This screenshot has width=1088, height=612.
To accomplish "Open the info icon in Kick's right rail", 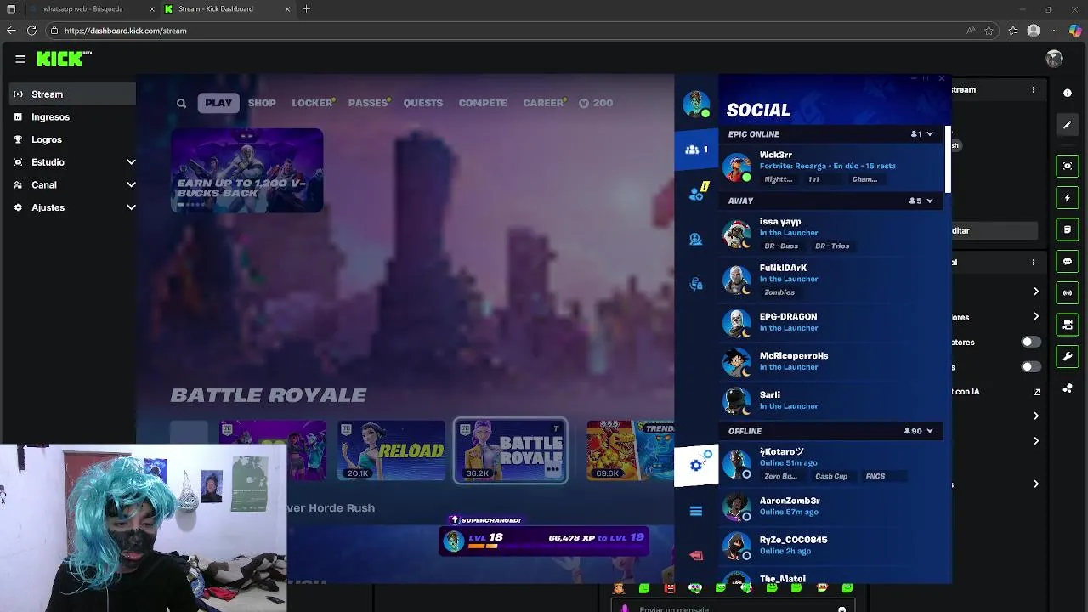I will coord(1068,93).
